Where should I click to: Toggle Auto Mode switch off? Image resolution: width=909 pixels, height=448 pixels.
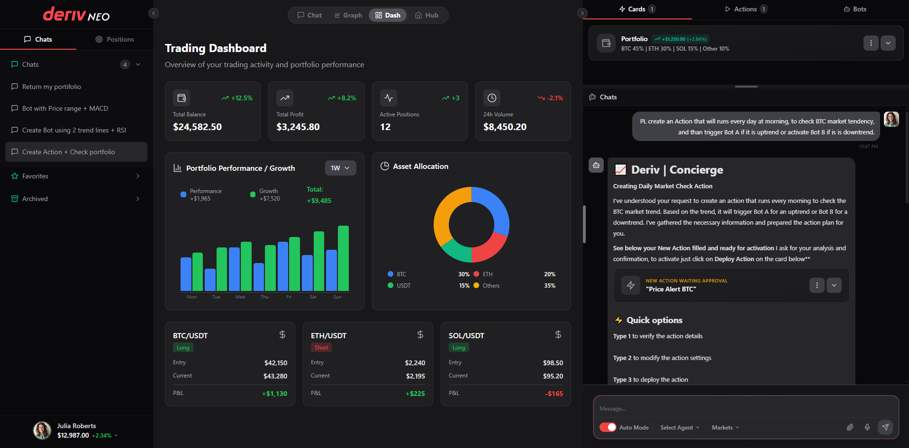608,427
